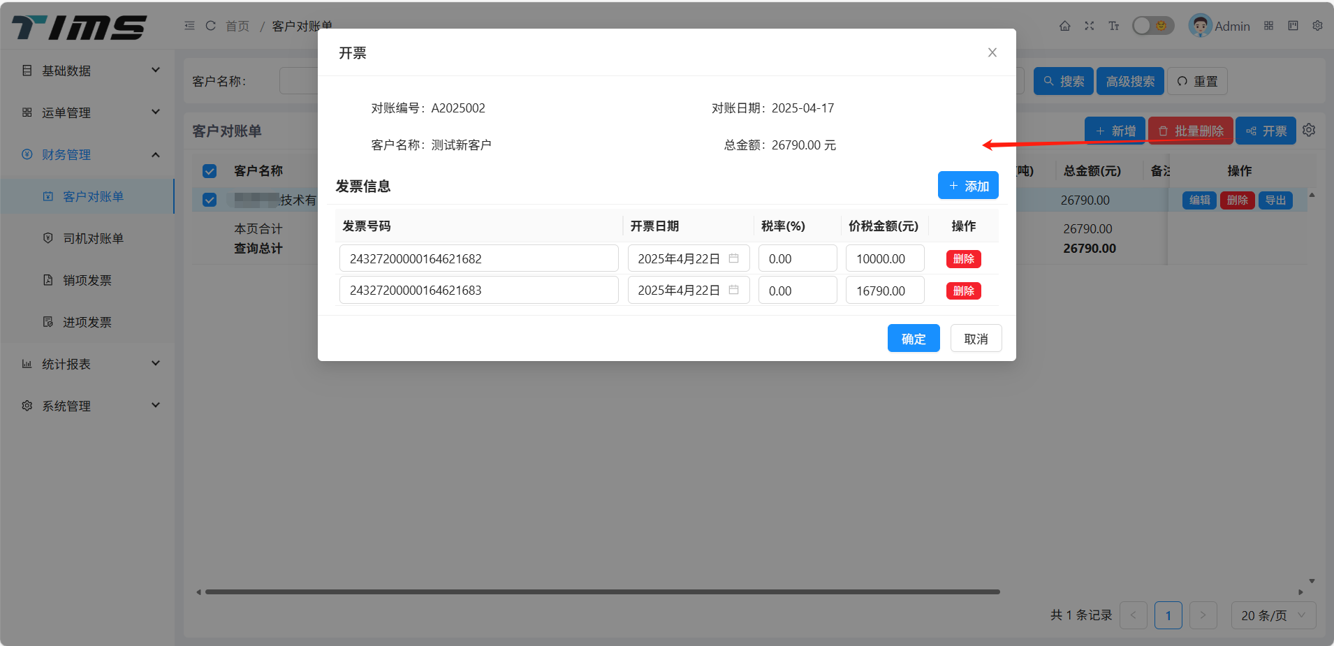Click the second invoice number field
Image resolution: width=1334 pixels, height=646 pixels.
[478, 291]
